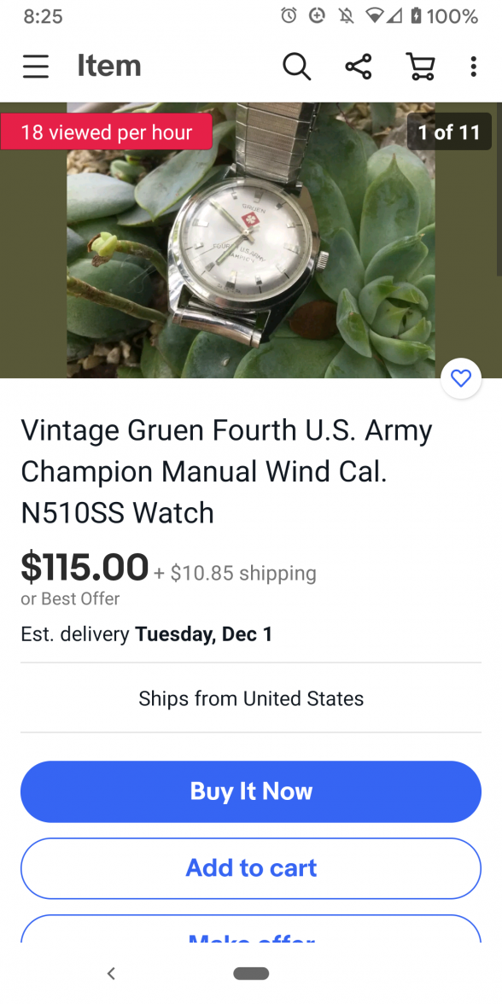This screenshot has width=502, height=1004.
Task: Open the hamburger navigation menu
Action: [36, 66]
